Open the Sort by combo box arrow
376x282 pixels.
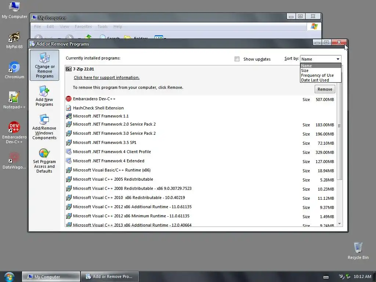[338, 59]
